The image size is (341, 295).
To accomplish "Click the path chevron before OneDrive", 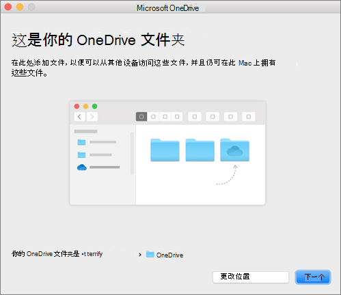I will tap(140, 255).
